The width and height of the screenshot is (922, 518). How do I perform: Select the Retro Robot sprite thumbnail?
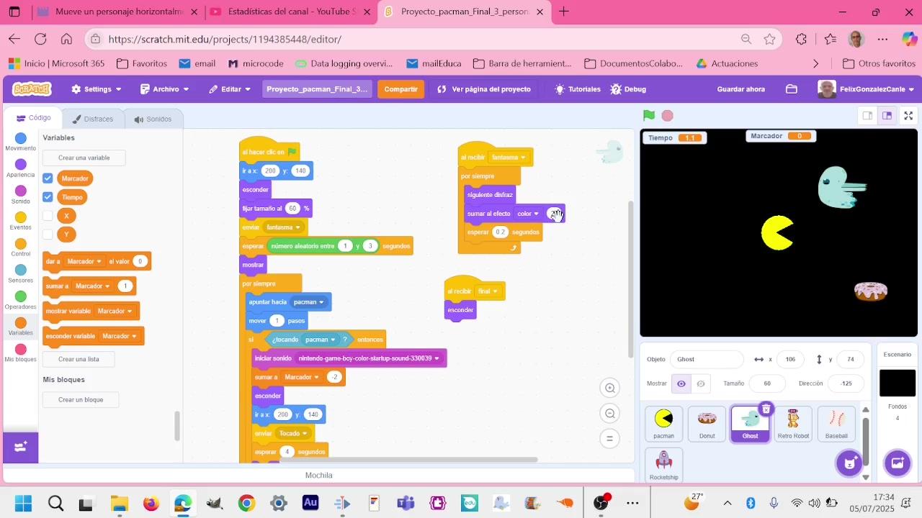[x=793, y=424]
